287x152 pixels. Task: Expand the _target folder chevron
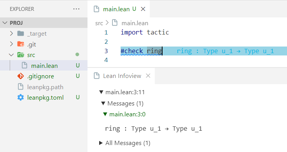[x=11, y=33]
